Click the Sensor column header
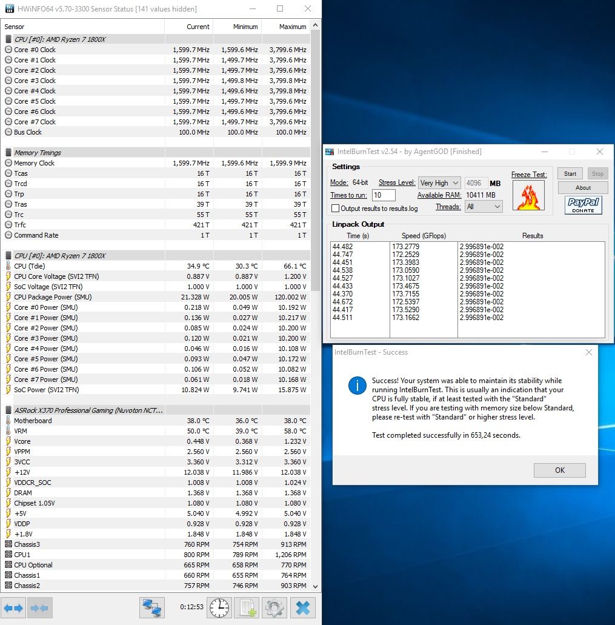The height and width of the screenshot is (625, 615). pos(83,27)
